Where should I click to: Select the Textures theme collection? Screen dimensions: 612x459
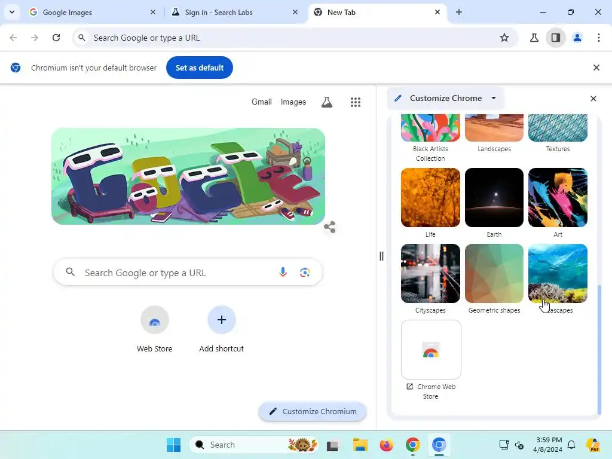[558, 133]
